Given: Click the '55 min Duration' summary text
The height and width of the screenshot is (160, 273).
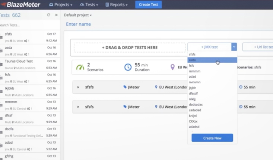Looking at the screenshot, I should [x=142, y=67].
